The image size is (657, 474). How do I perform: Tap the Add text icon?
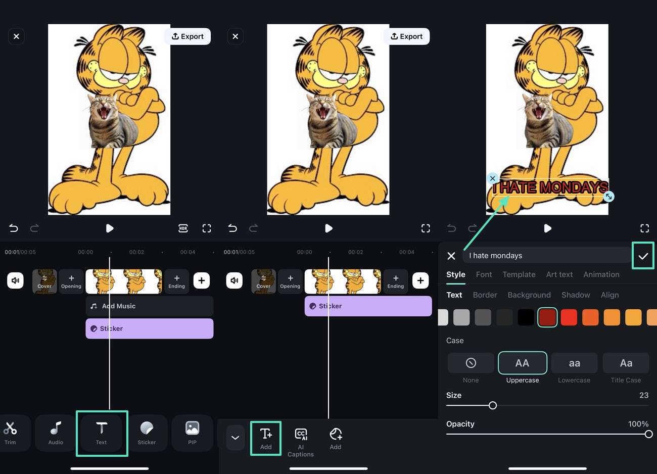(266, 438)
